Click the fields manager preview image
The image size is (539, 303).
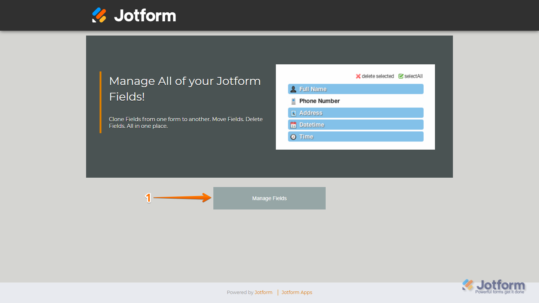(355, 107)
